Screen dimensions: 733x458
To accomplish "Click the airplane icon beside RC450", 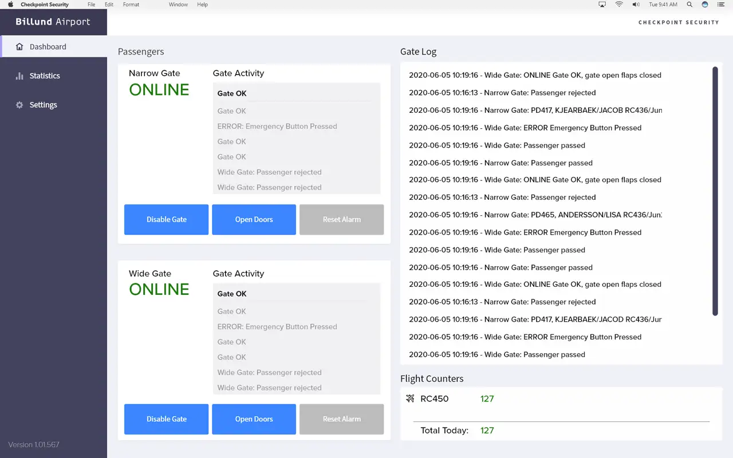I will 410,399.
